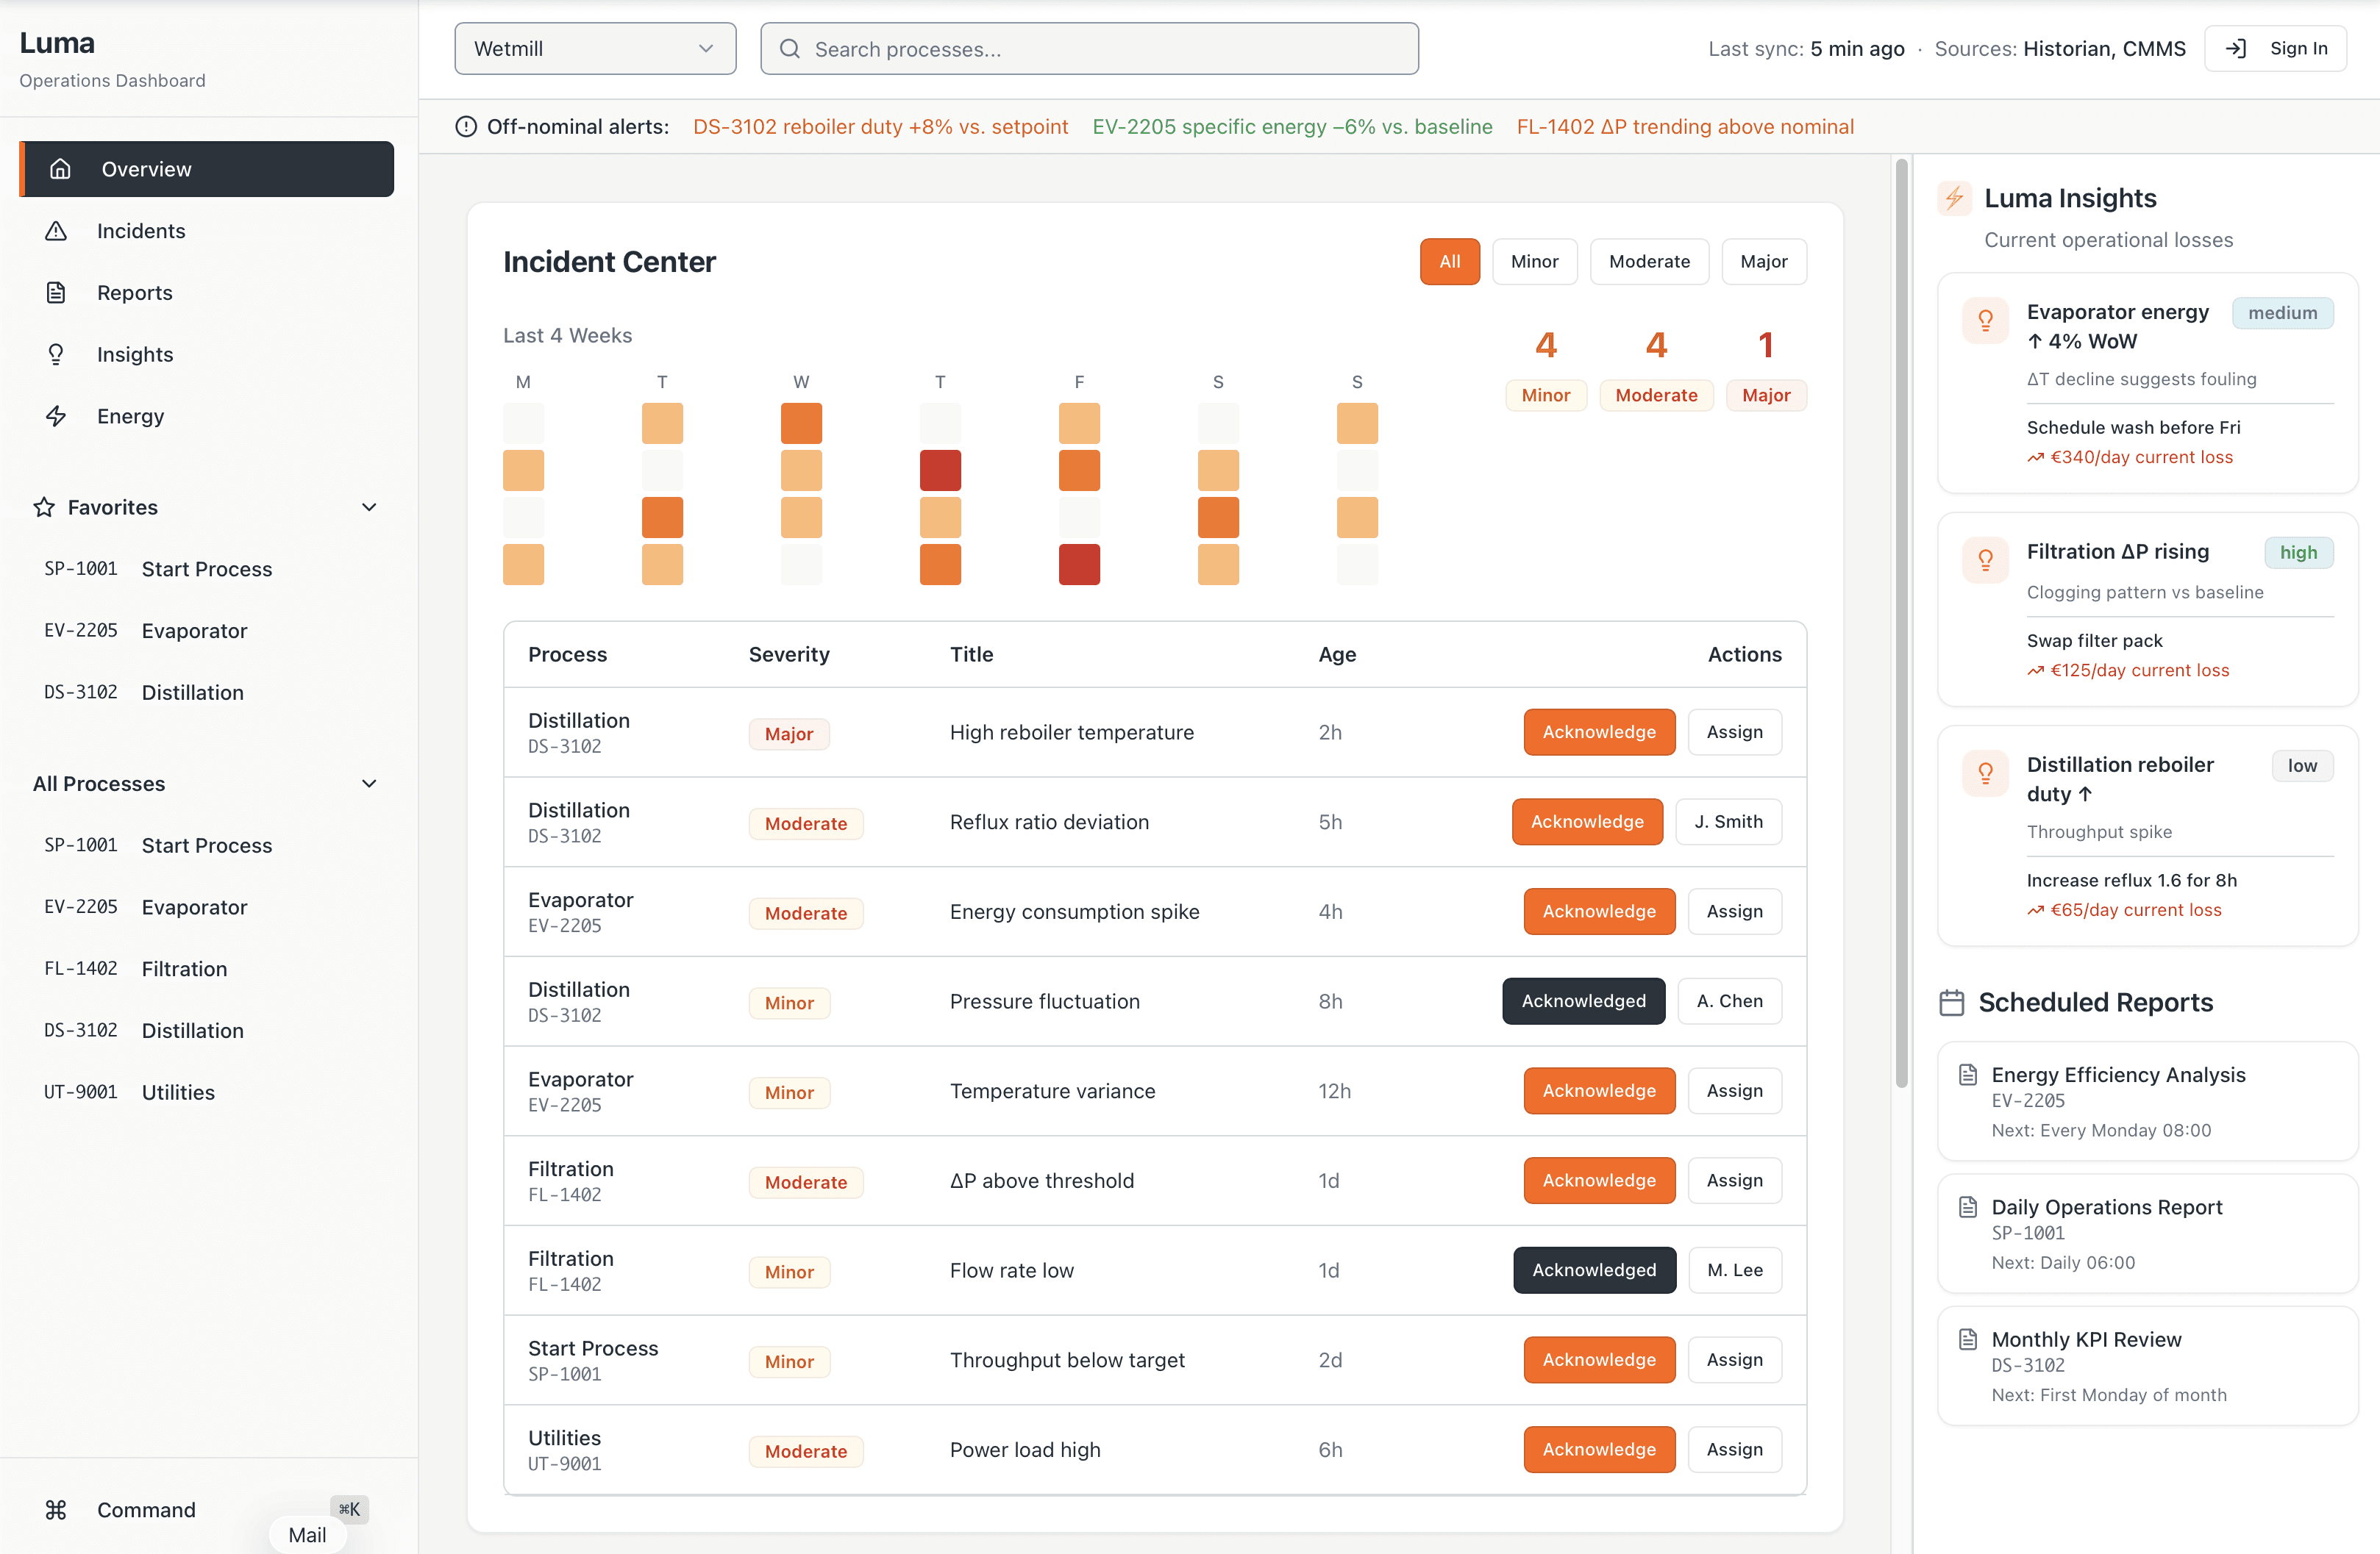Image resolution: width=2380 pixels, height=1554 pixels.
Task: Click the Insights lightbulb icon in sidebar
Action: [x=56, y=355]
